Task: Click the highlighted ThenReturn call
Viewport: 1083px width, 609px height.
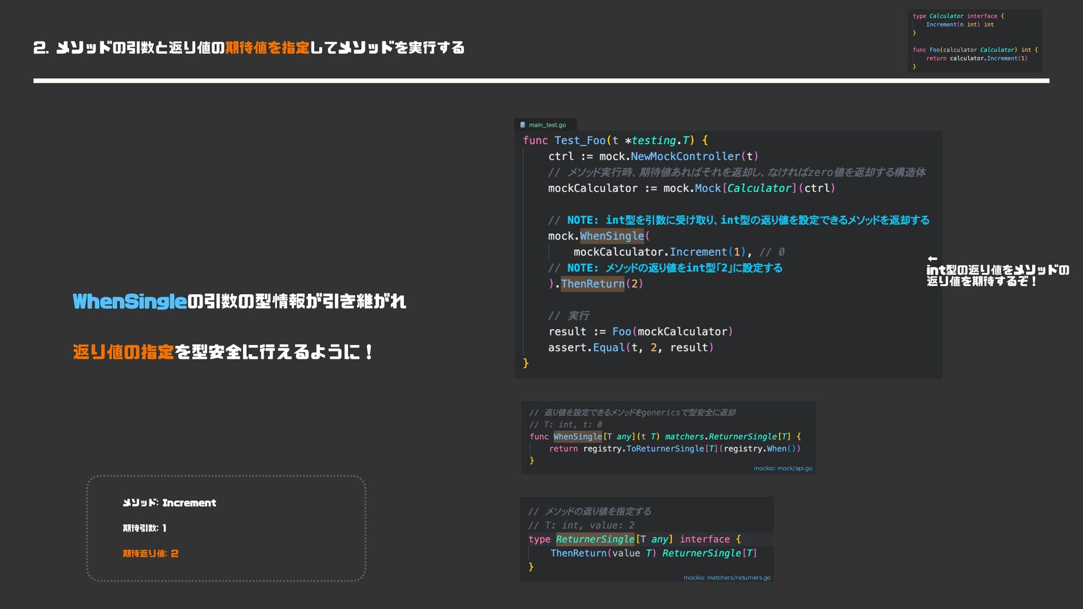Action: [592, 284]
